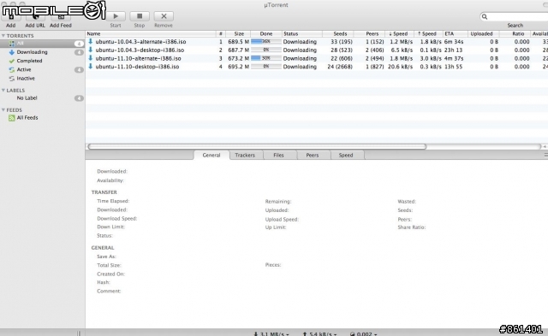This screenshot has width=548, height=336.
Task: Click the Stop toolbar button
Action: click(x=140, y=16)
